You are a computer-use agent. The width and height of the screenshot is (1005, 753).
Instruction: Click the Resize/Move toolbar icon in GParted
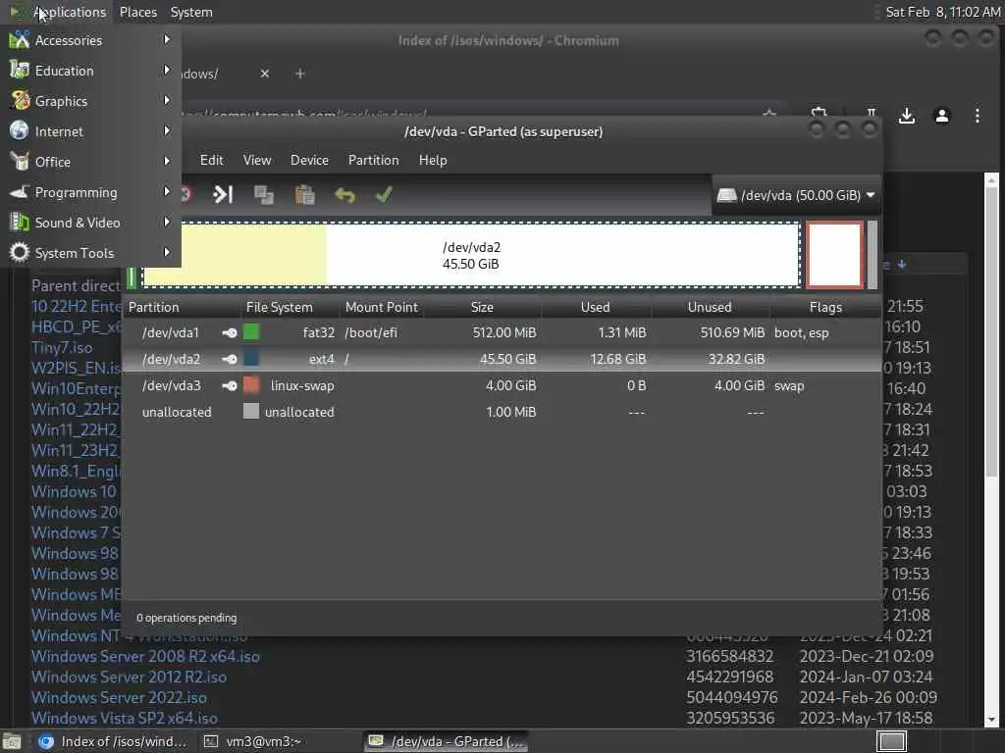pos(223,194)
